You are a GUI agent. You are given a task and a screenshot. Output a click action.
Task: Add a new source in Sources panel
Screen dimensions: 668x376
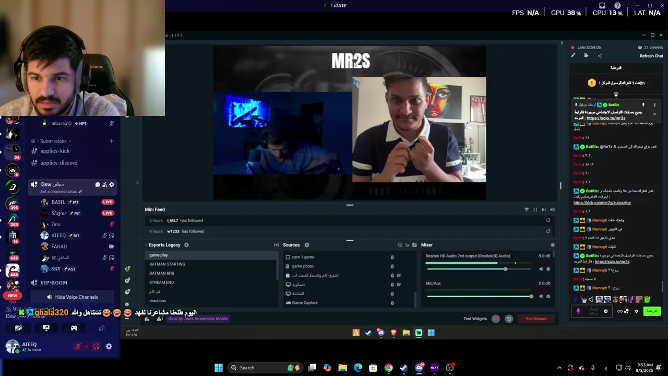307,245
